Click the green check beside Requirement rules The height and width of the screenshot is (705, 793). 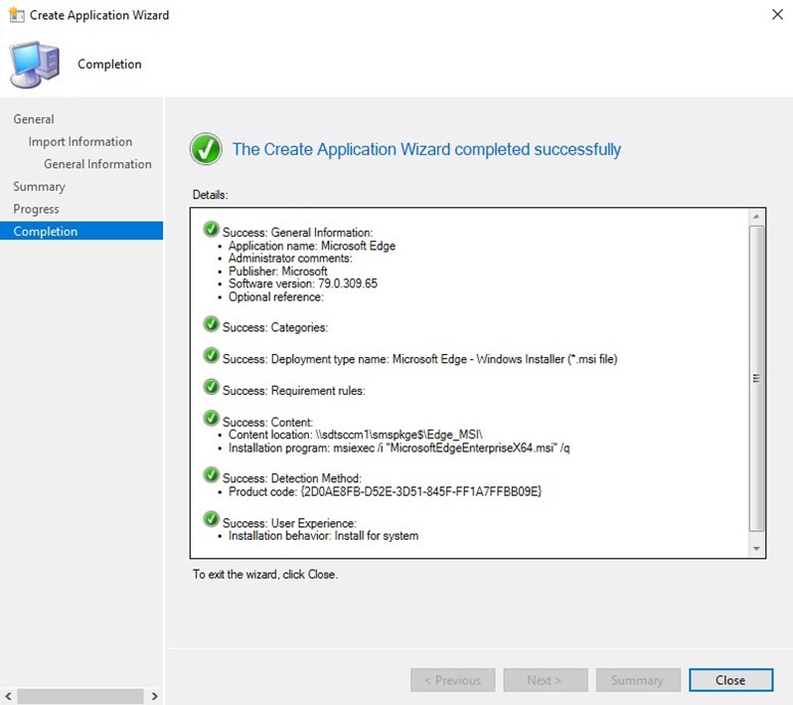click(x=211, y=387)
